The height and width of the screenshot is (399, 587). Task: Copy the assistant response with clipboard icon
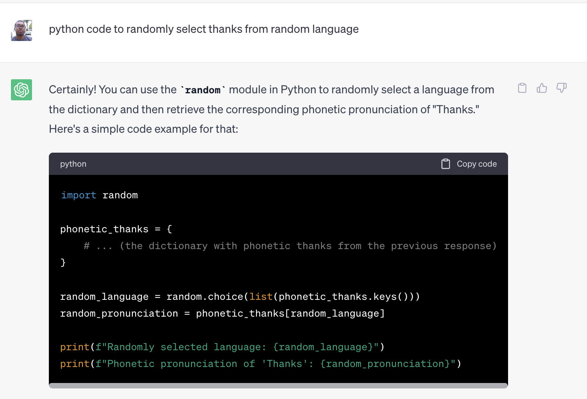[522, 88]
